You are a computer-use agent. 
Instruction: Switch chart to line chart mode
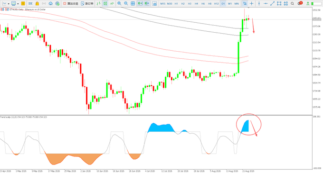112,3
